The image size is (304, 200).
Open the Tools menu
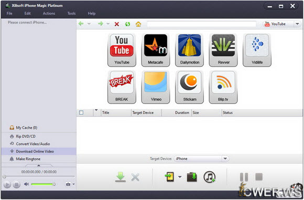tap(71, 14)
